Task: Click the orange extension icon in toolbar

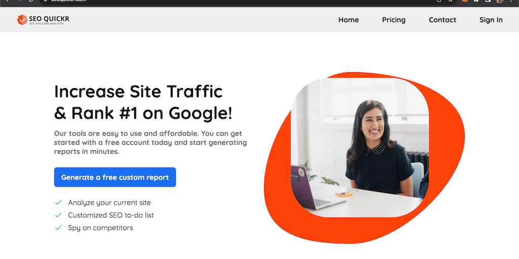Action: pos(465,1)
